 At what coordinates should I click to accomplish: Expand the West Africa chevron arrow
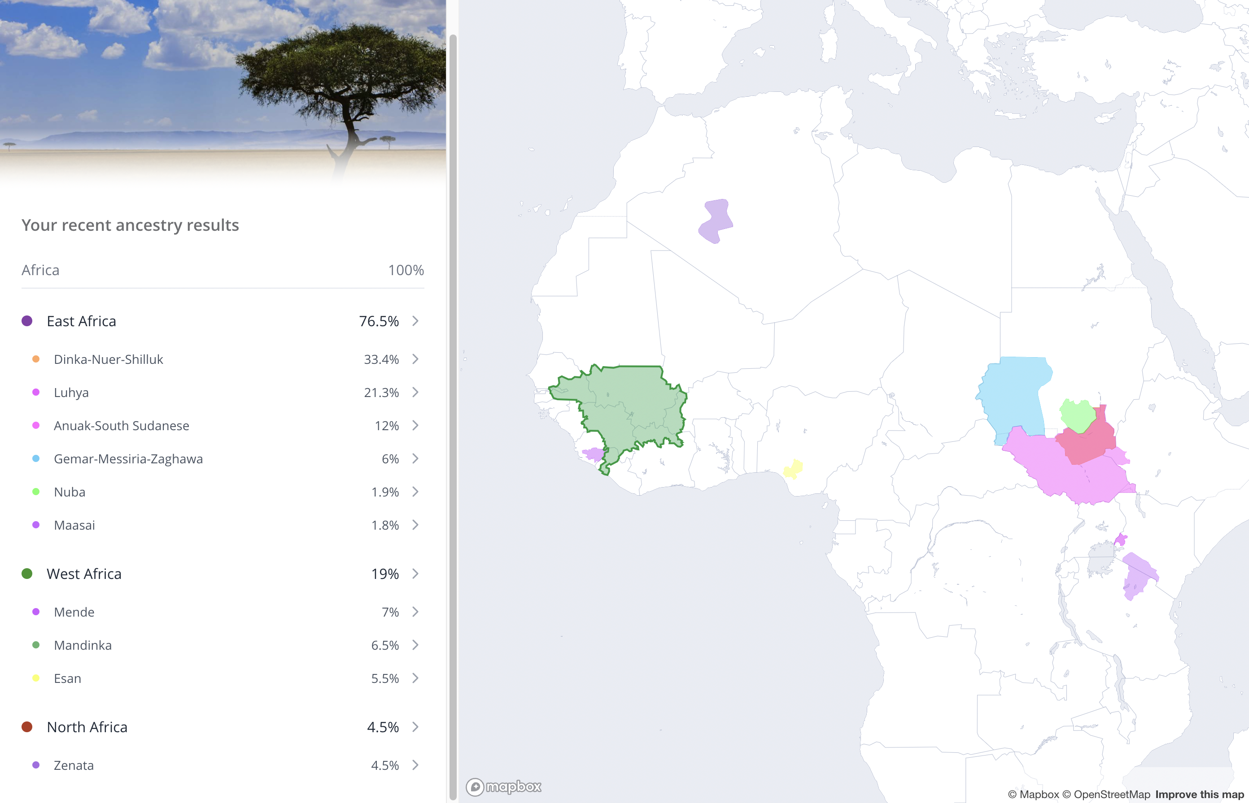click(x=415, y=574)
